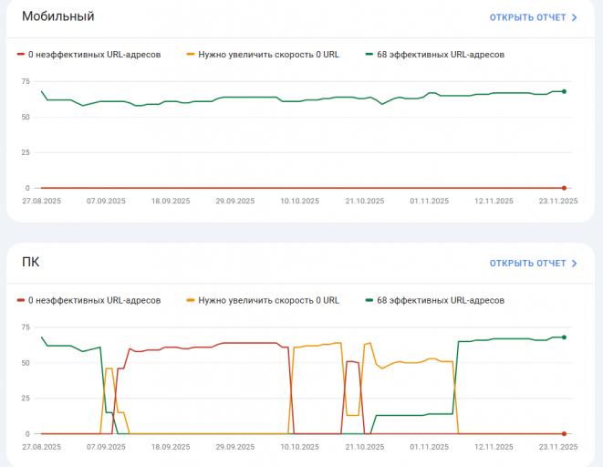
Task: Open the ПК report link
Action: click(x=527, y=264)
